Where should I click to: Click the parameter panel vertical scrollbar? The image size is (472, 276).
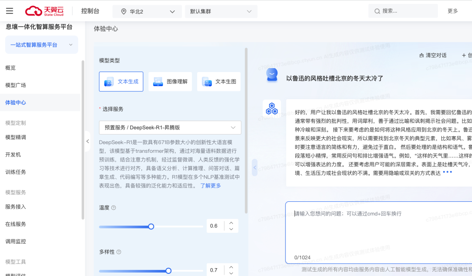[x=246, y=131]
